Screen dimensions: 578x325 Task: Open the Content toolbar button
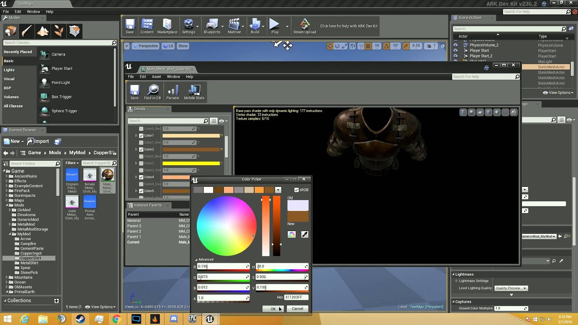click(x=147, y=26)
